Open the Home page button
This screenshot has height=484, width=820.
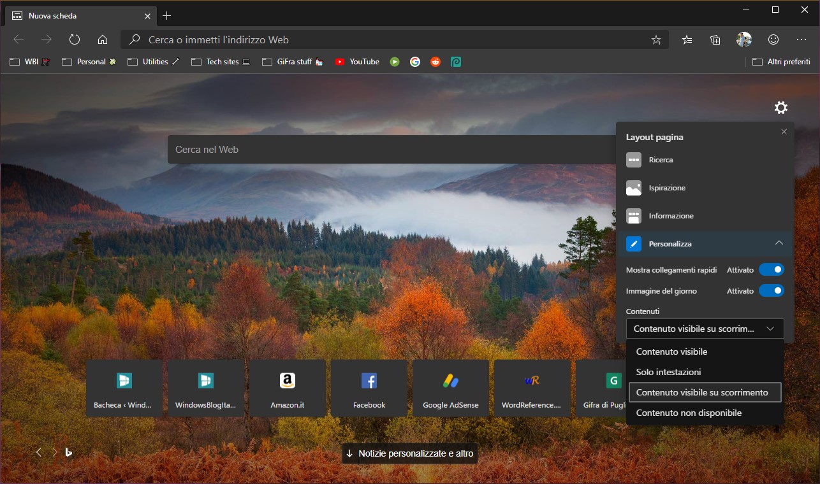click(x=103, y=39)
